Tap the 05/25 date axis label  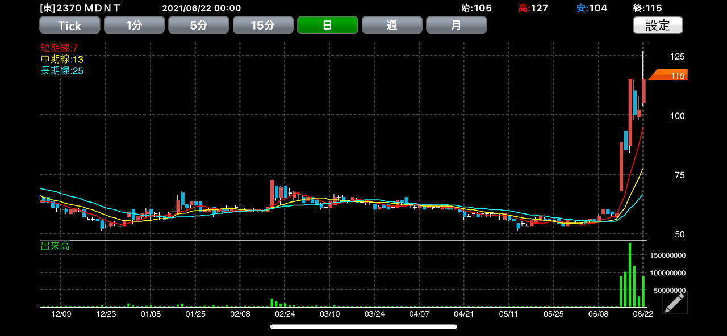pyautogui.click(x=554, y=314)
